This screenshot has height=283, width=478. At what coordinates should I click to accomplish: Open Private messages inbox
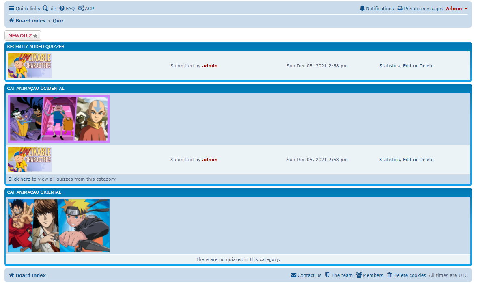420,8
